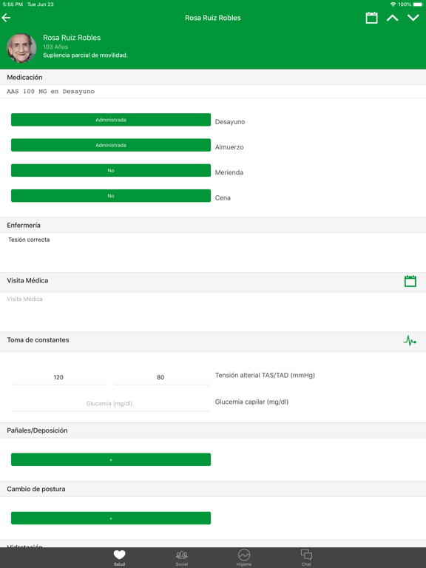Viewport: 426px width, 568px height.
Task: Switch to the Social tab
Action: [x=181, y=558]
